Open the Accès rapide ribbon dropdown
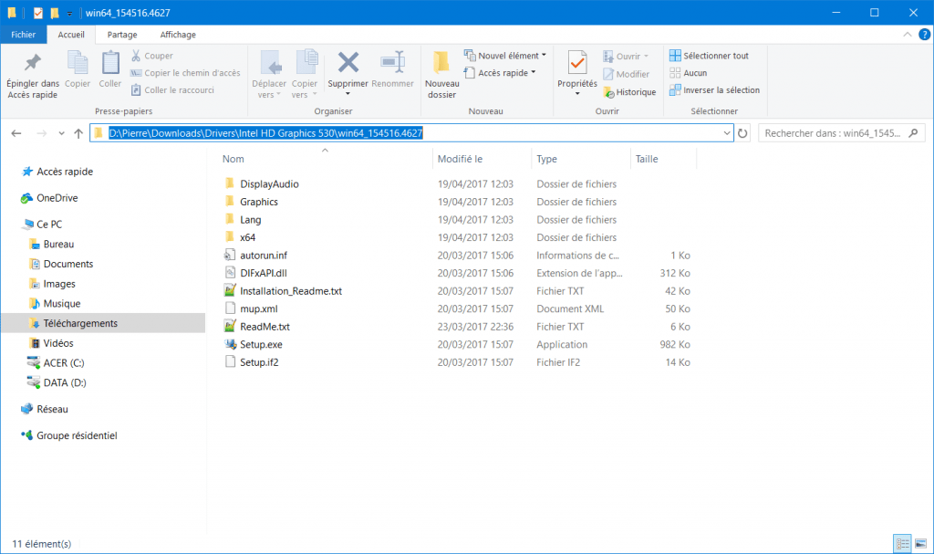 500,73
